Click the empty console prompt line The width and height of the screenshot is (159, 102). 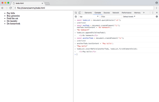pyautogui.click(x=116, y=54)
